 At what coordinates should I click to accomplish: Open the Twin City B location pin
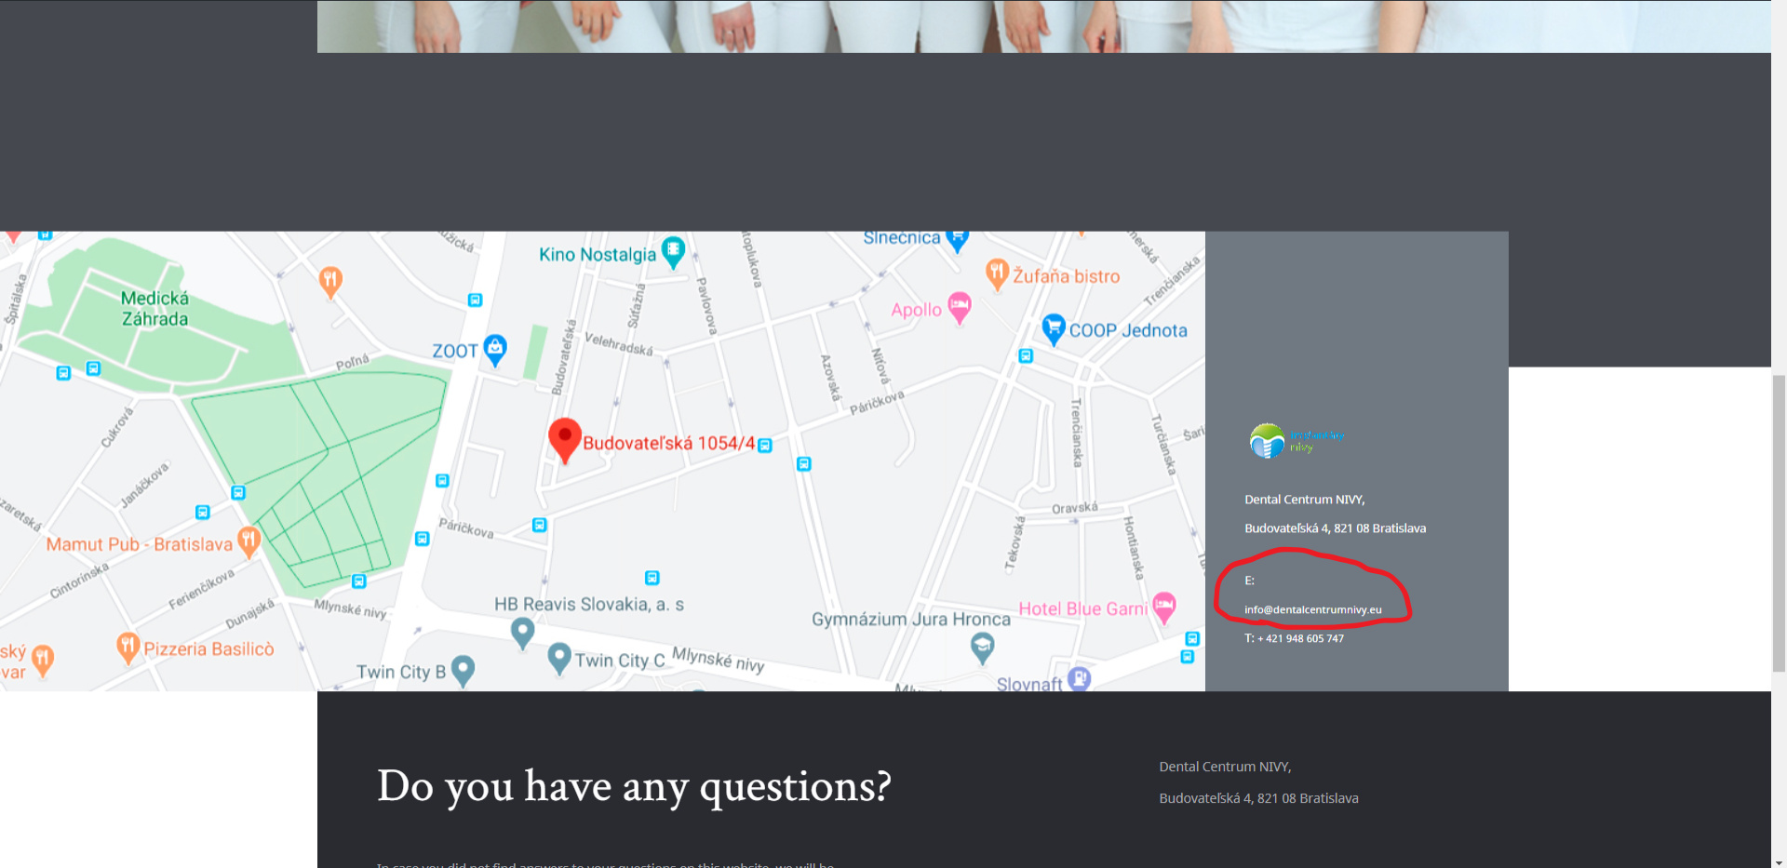pos(463,670)
